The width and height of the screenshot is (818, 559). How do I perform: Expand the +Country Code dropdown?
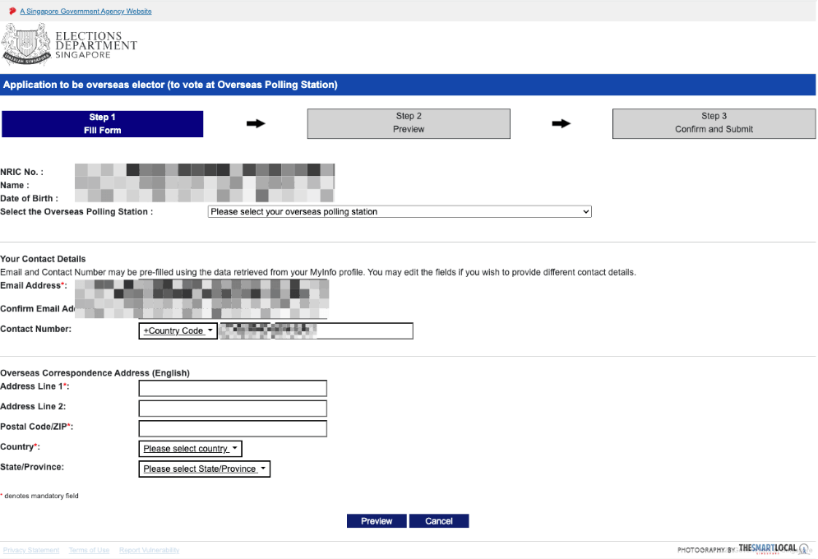(x=178, y=330)
